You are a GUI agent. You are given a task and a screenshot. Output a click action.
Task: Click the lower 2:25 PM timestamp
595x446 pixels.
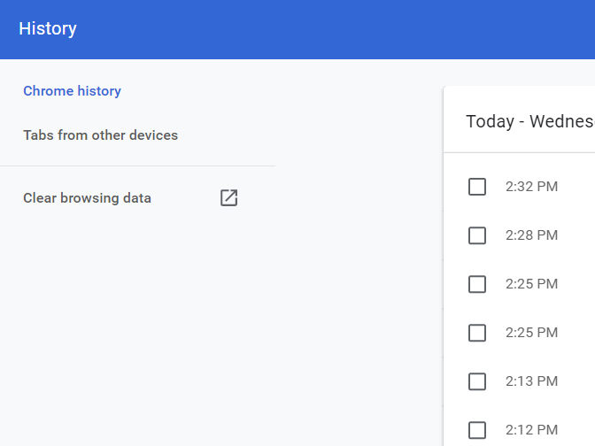(531, 333)
